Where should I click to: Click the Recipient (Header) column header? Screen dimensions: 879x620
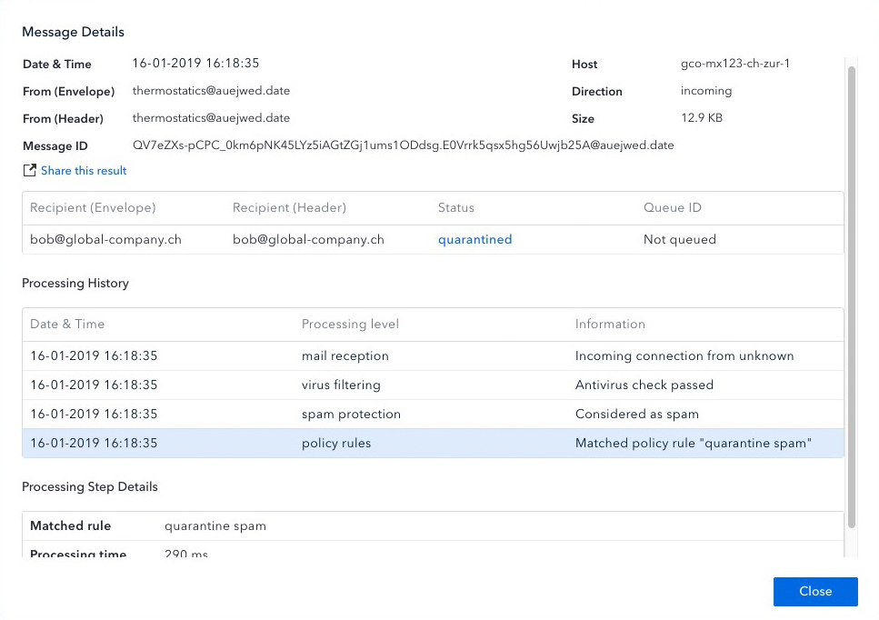coord(289,208)
